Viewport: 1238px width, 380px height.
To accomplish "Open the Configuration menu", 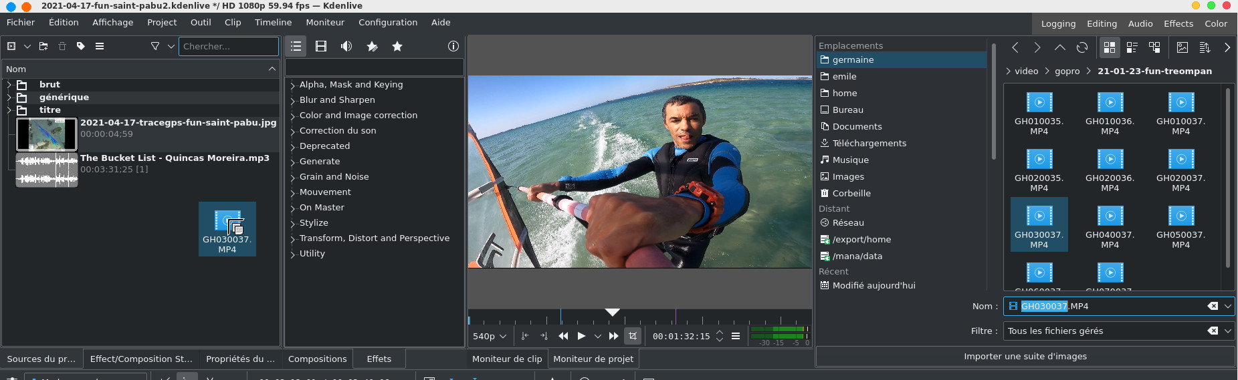I will [x=388, y=22].
